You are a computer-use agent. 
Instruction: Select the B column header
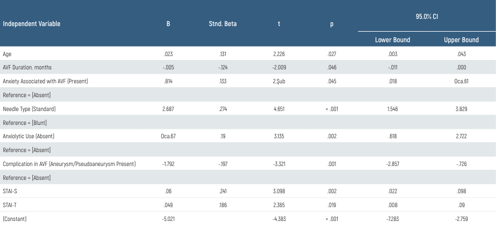[x=168, y=24]
